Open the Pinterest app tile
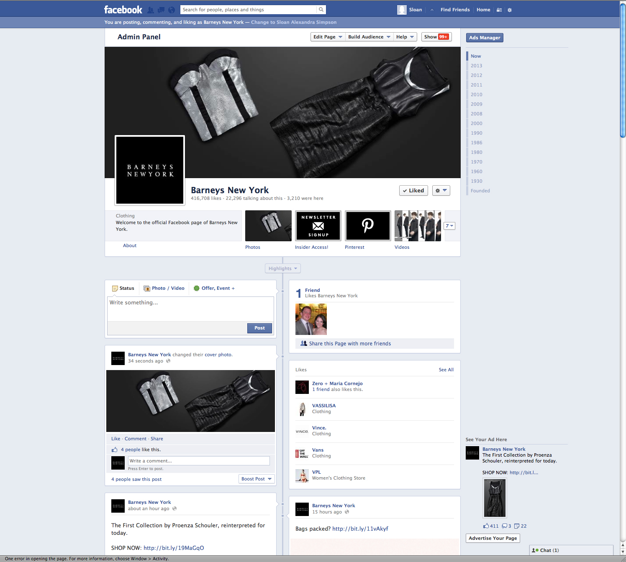 [368, 226]
